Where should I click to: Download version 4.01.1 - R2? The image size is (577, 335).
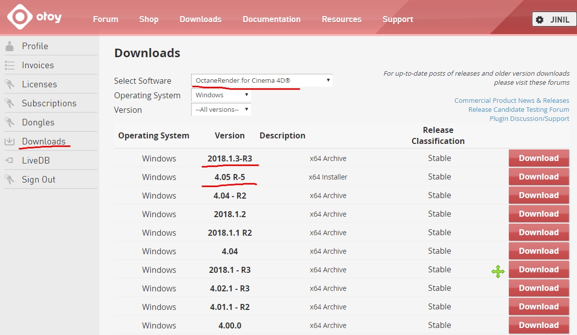(539, 306)
